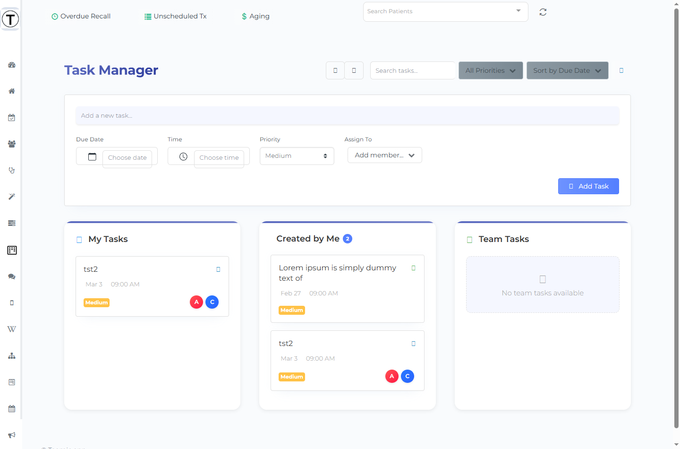
Task: Click the calendar icon in Due Date field
Action: pos(92,156)
